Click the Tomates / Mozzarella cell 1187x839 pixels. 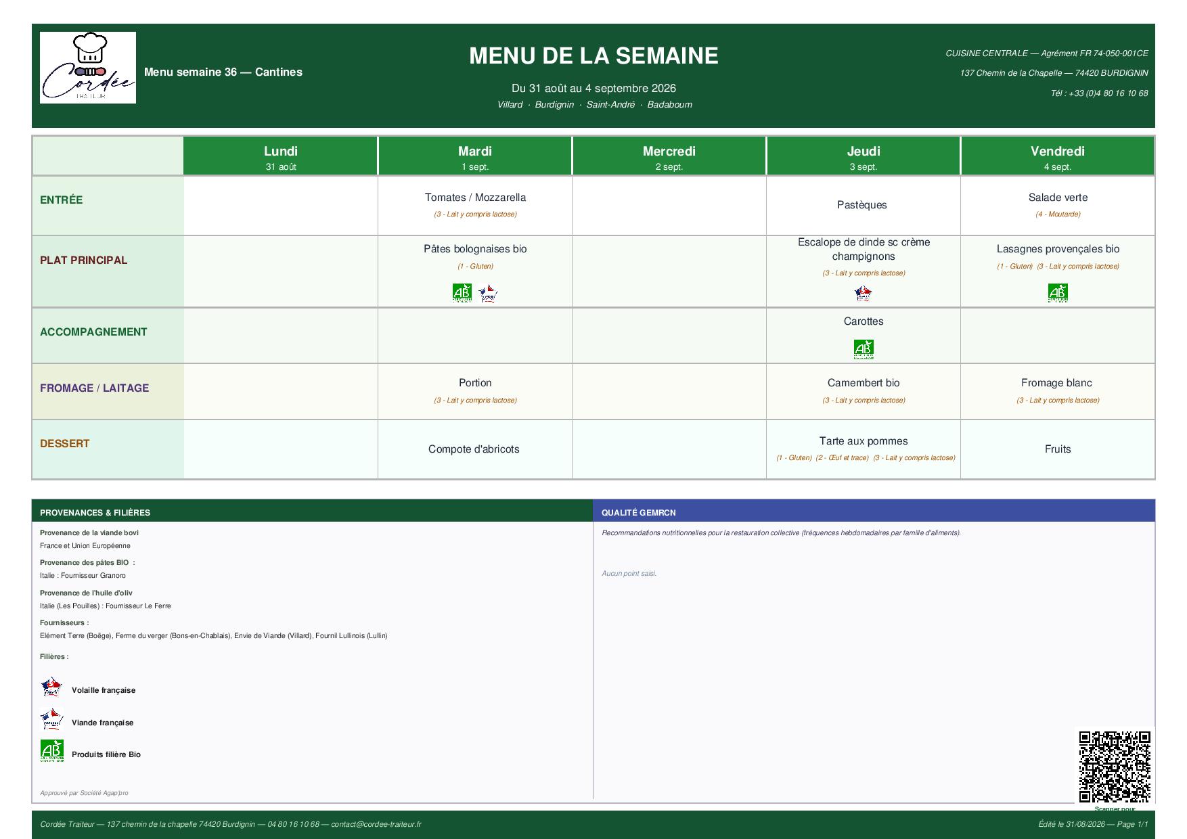click(x=475, y=205)
